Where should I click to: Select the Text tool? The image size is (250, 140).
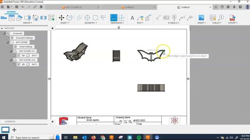[x=132, y=18]
